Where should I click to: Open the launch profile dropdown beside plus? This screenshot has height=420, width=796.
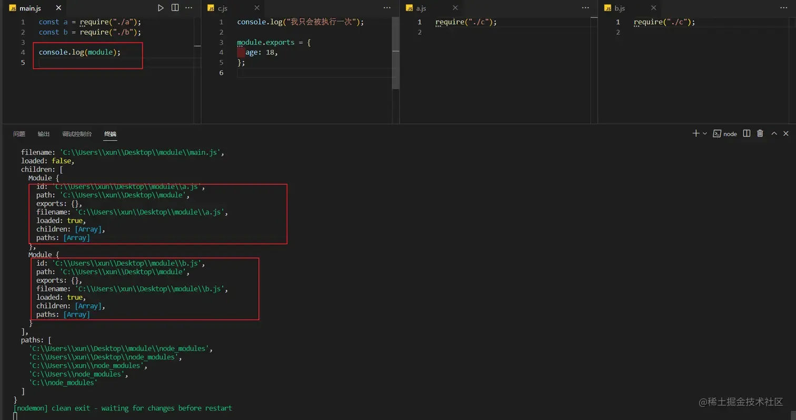pyautogui.click(x=705, y=134)
